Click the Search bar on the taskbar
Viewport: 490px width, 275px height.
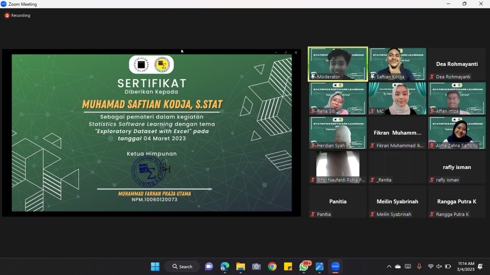(x=182, y=266)
